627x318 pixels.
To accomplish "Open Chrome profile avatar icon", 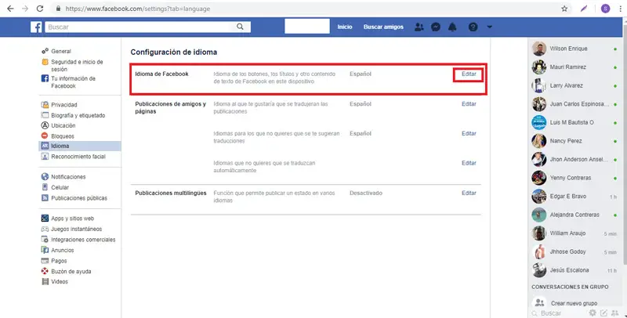I will point(605,9).
